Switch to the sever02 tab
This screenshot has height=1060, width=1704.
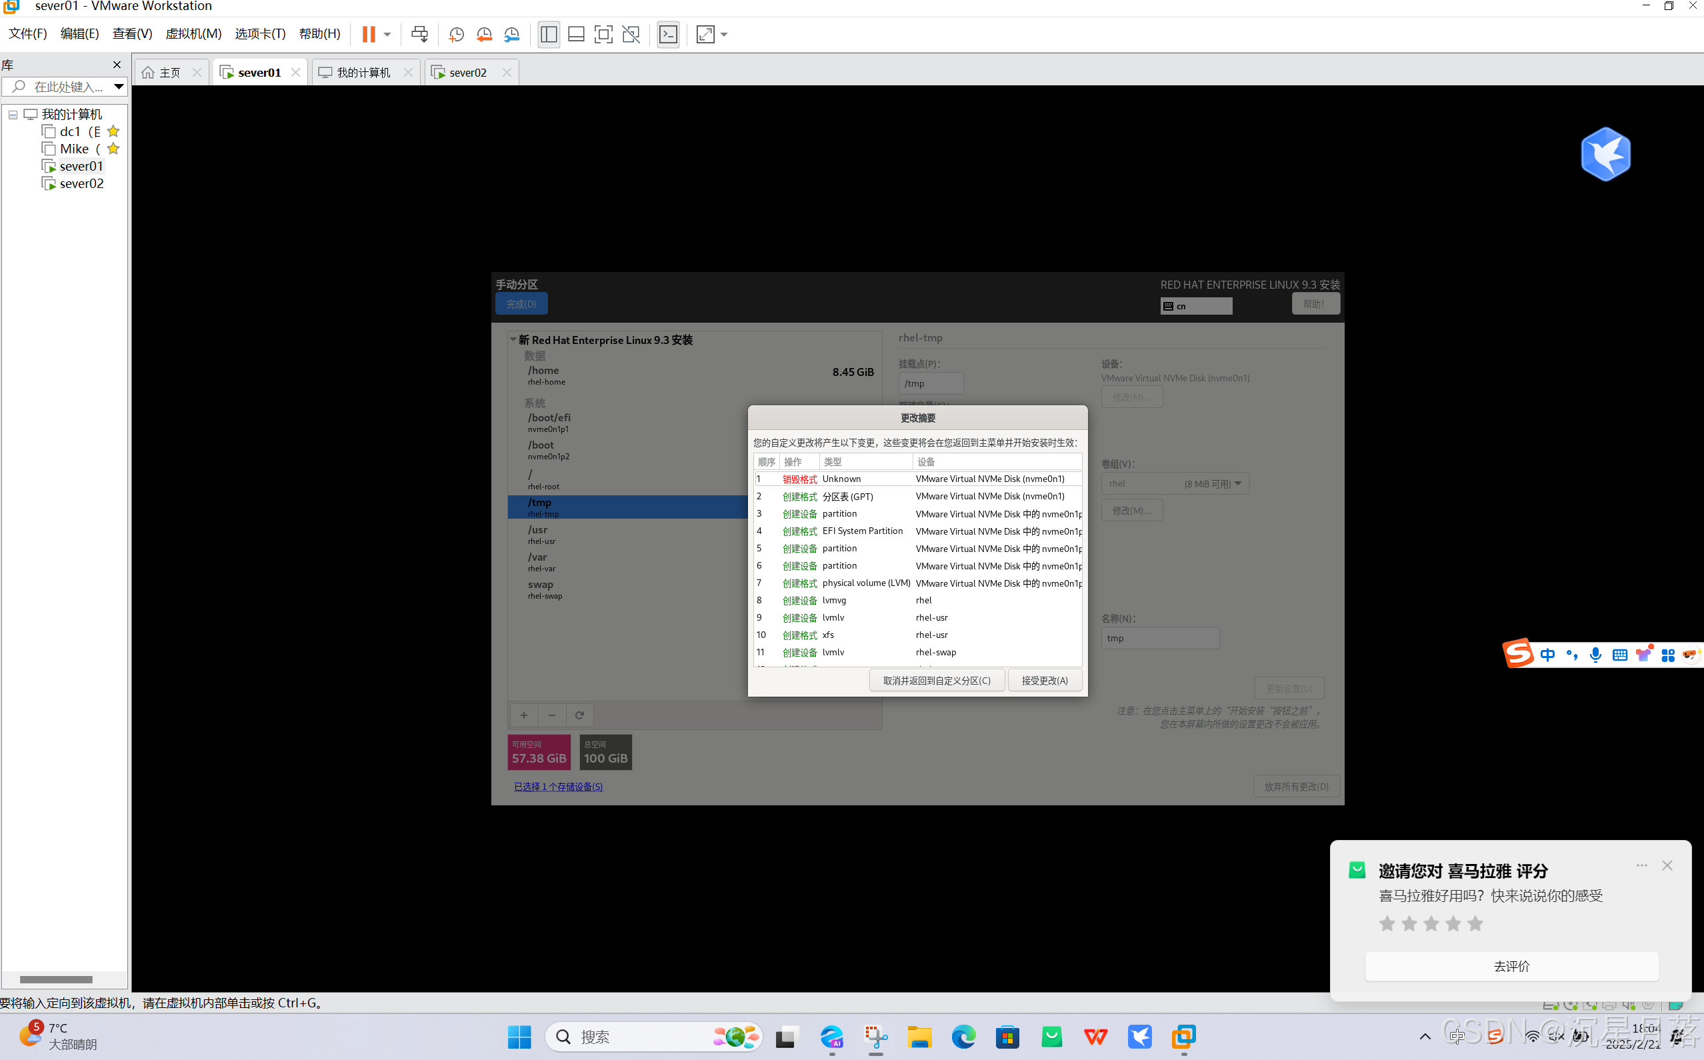pos(466,72)
